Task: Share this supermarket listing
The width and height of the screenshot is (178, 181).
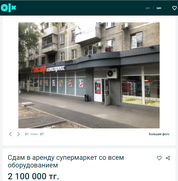Action: click(168, 158)
